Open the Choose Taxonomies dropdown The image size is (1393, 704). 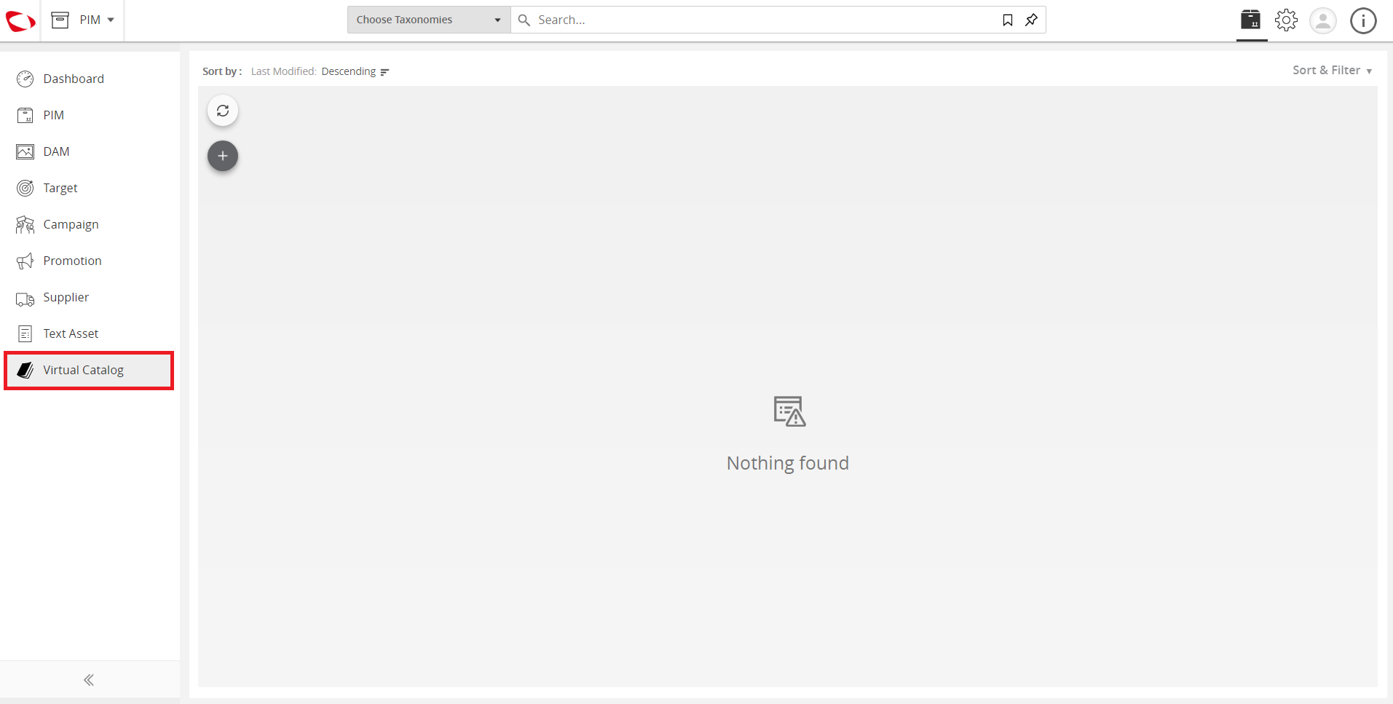click(429, 20)
